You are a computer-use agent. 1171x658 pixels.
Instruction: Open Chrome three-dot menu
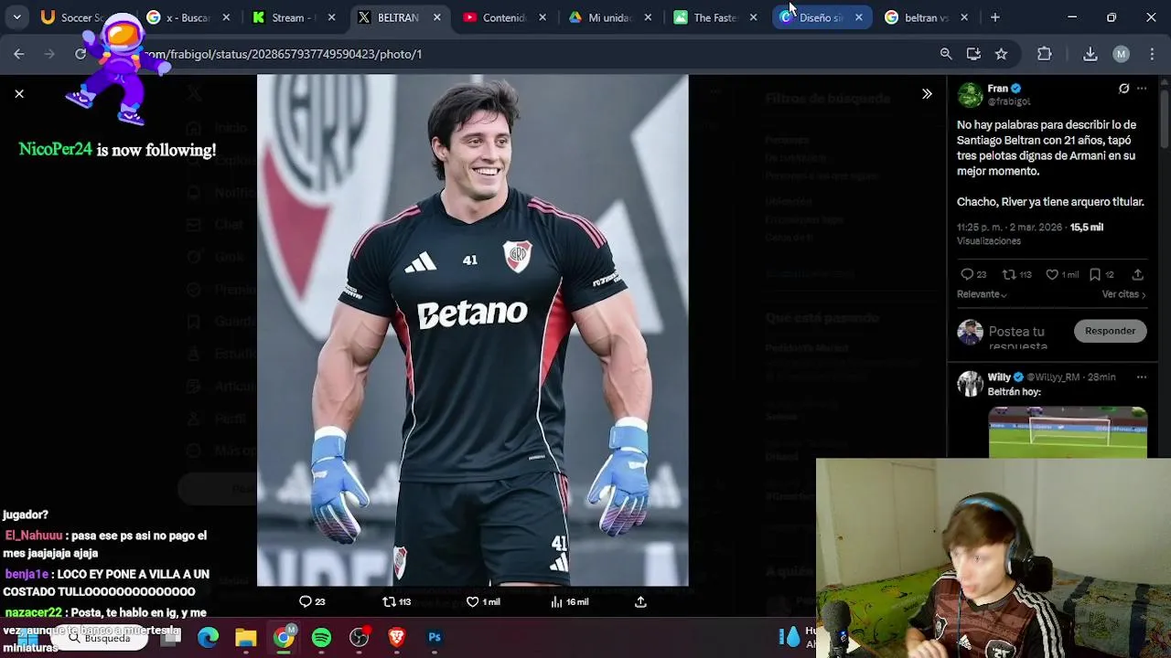click(1152, 54)
